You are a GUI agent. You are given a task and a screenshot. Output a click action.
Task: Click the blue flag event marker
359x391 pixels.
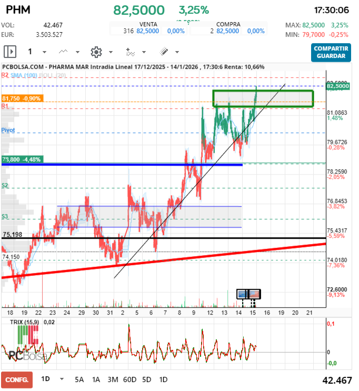(x=242, y=294)
